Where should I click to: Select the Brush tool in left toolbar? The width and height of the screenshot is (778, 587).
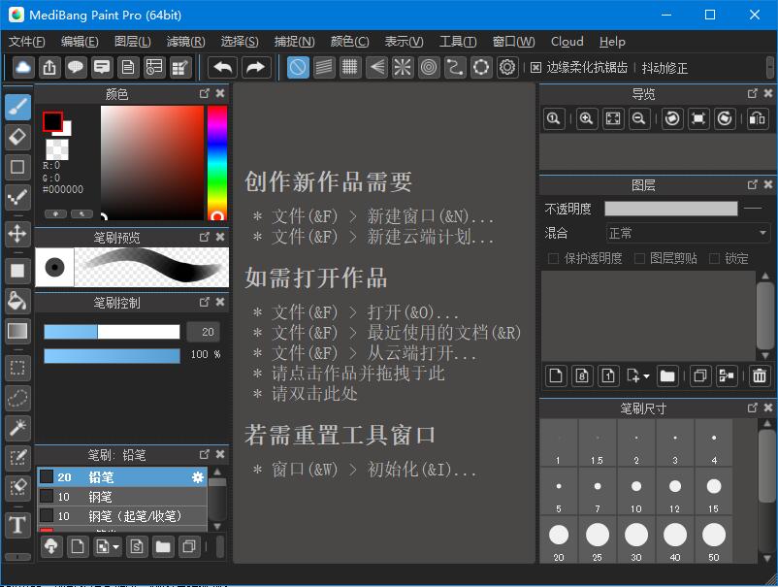[17, 107]
